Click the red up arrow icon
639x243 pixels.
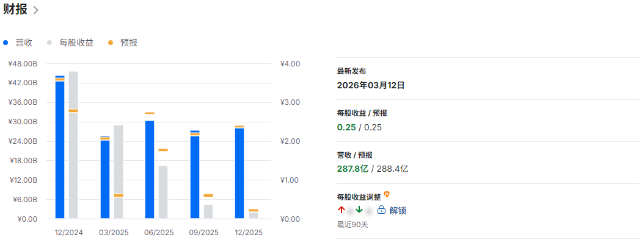(x=341, y=210)
